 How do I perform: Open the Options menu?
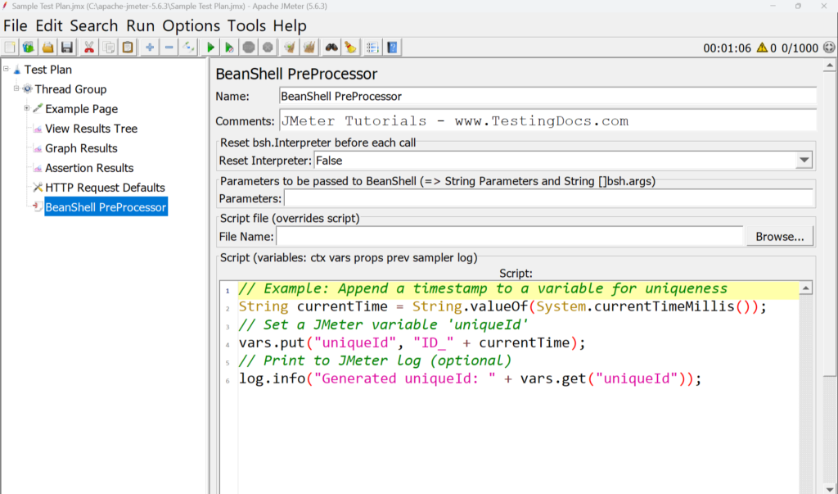pyautogui.click(x=191, y=25)
